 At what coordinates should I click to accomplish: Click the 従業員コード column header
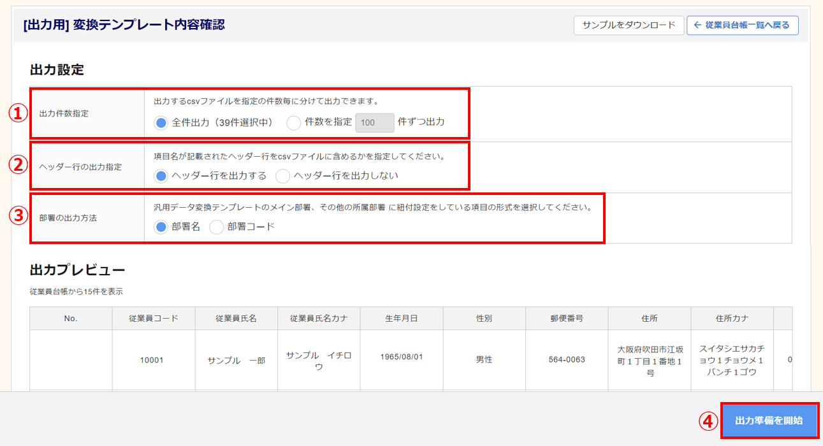pos(154,319)
